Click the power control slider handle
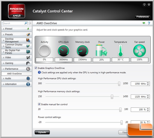Viewport: 154px width, 138px height. [122, 123]
